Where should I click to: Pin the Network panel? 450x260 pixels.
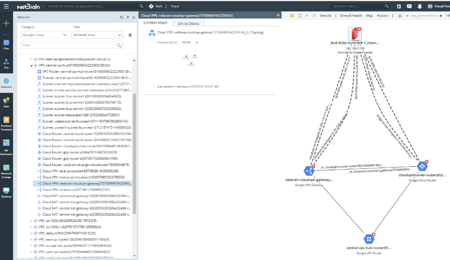[x=128, y=18]
